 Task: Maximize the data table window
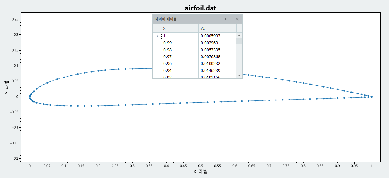tap(226, 19)
